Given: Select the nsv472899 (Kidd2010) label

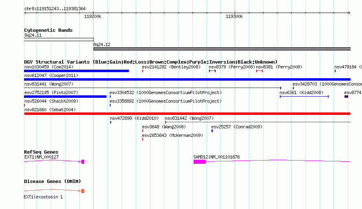Looking at the screenshot, I should 134,118.
